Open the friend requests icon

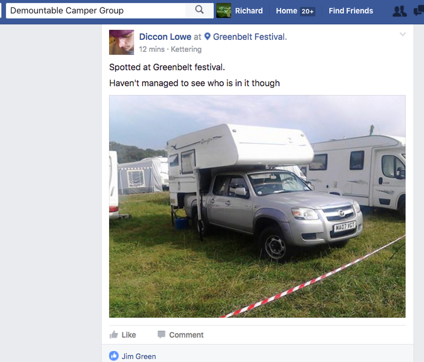[400, 11]
